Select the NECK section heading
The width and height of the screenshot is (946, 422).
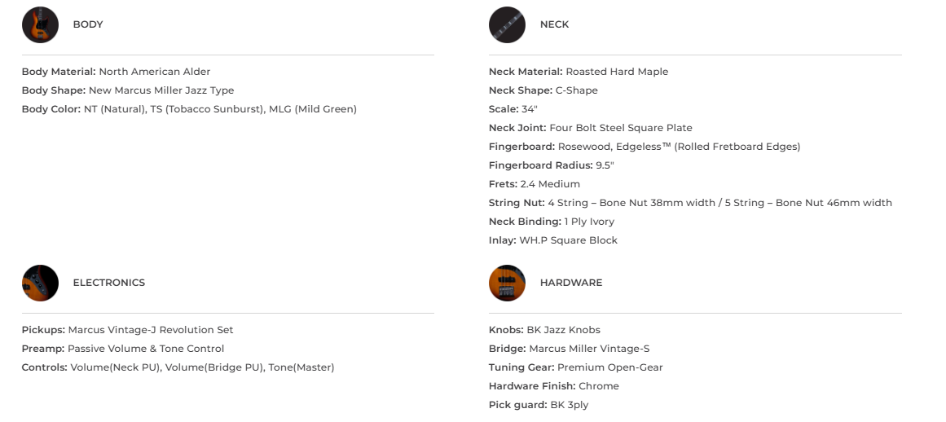point(554,24)
